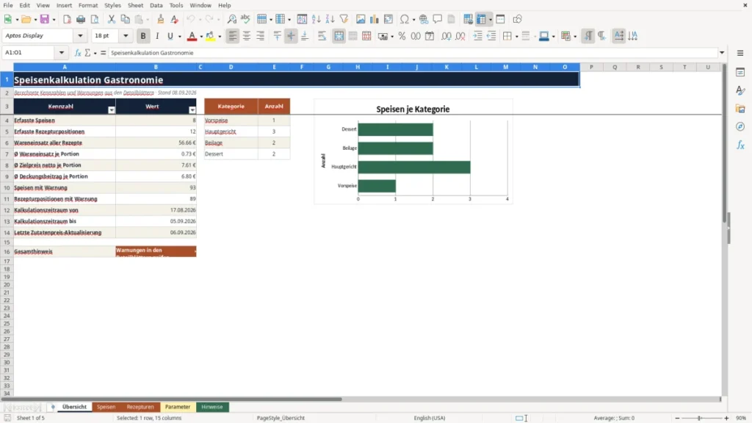
Task: Open the Font Name dropdown
Action: pos(80,35)
